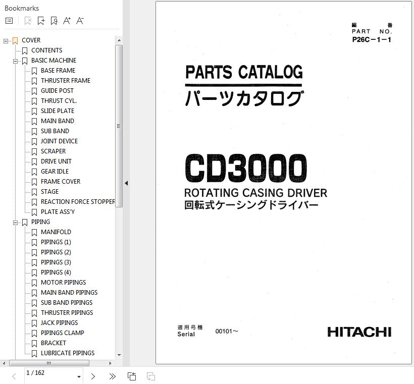Open the THRUSTER PIPINGS bookmark
The height and width of the screenshot is (384, 414).
pos(67,313)
